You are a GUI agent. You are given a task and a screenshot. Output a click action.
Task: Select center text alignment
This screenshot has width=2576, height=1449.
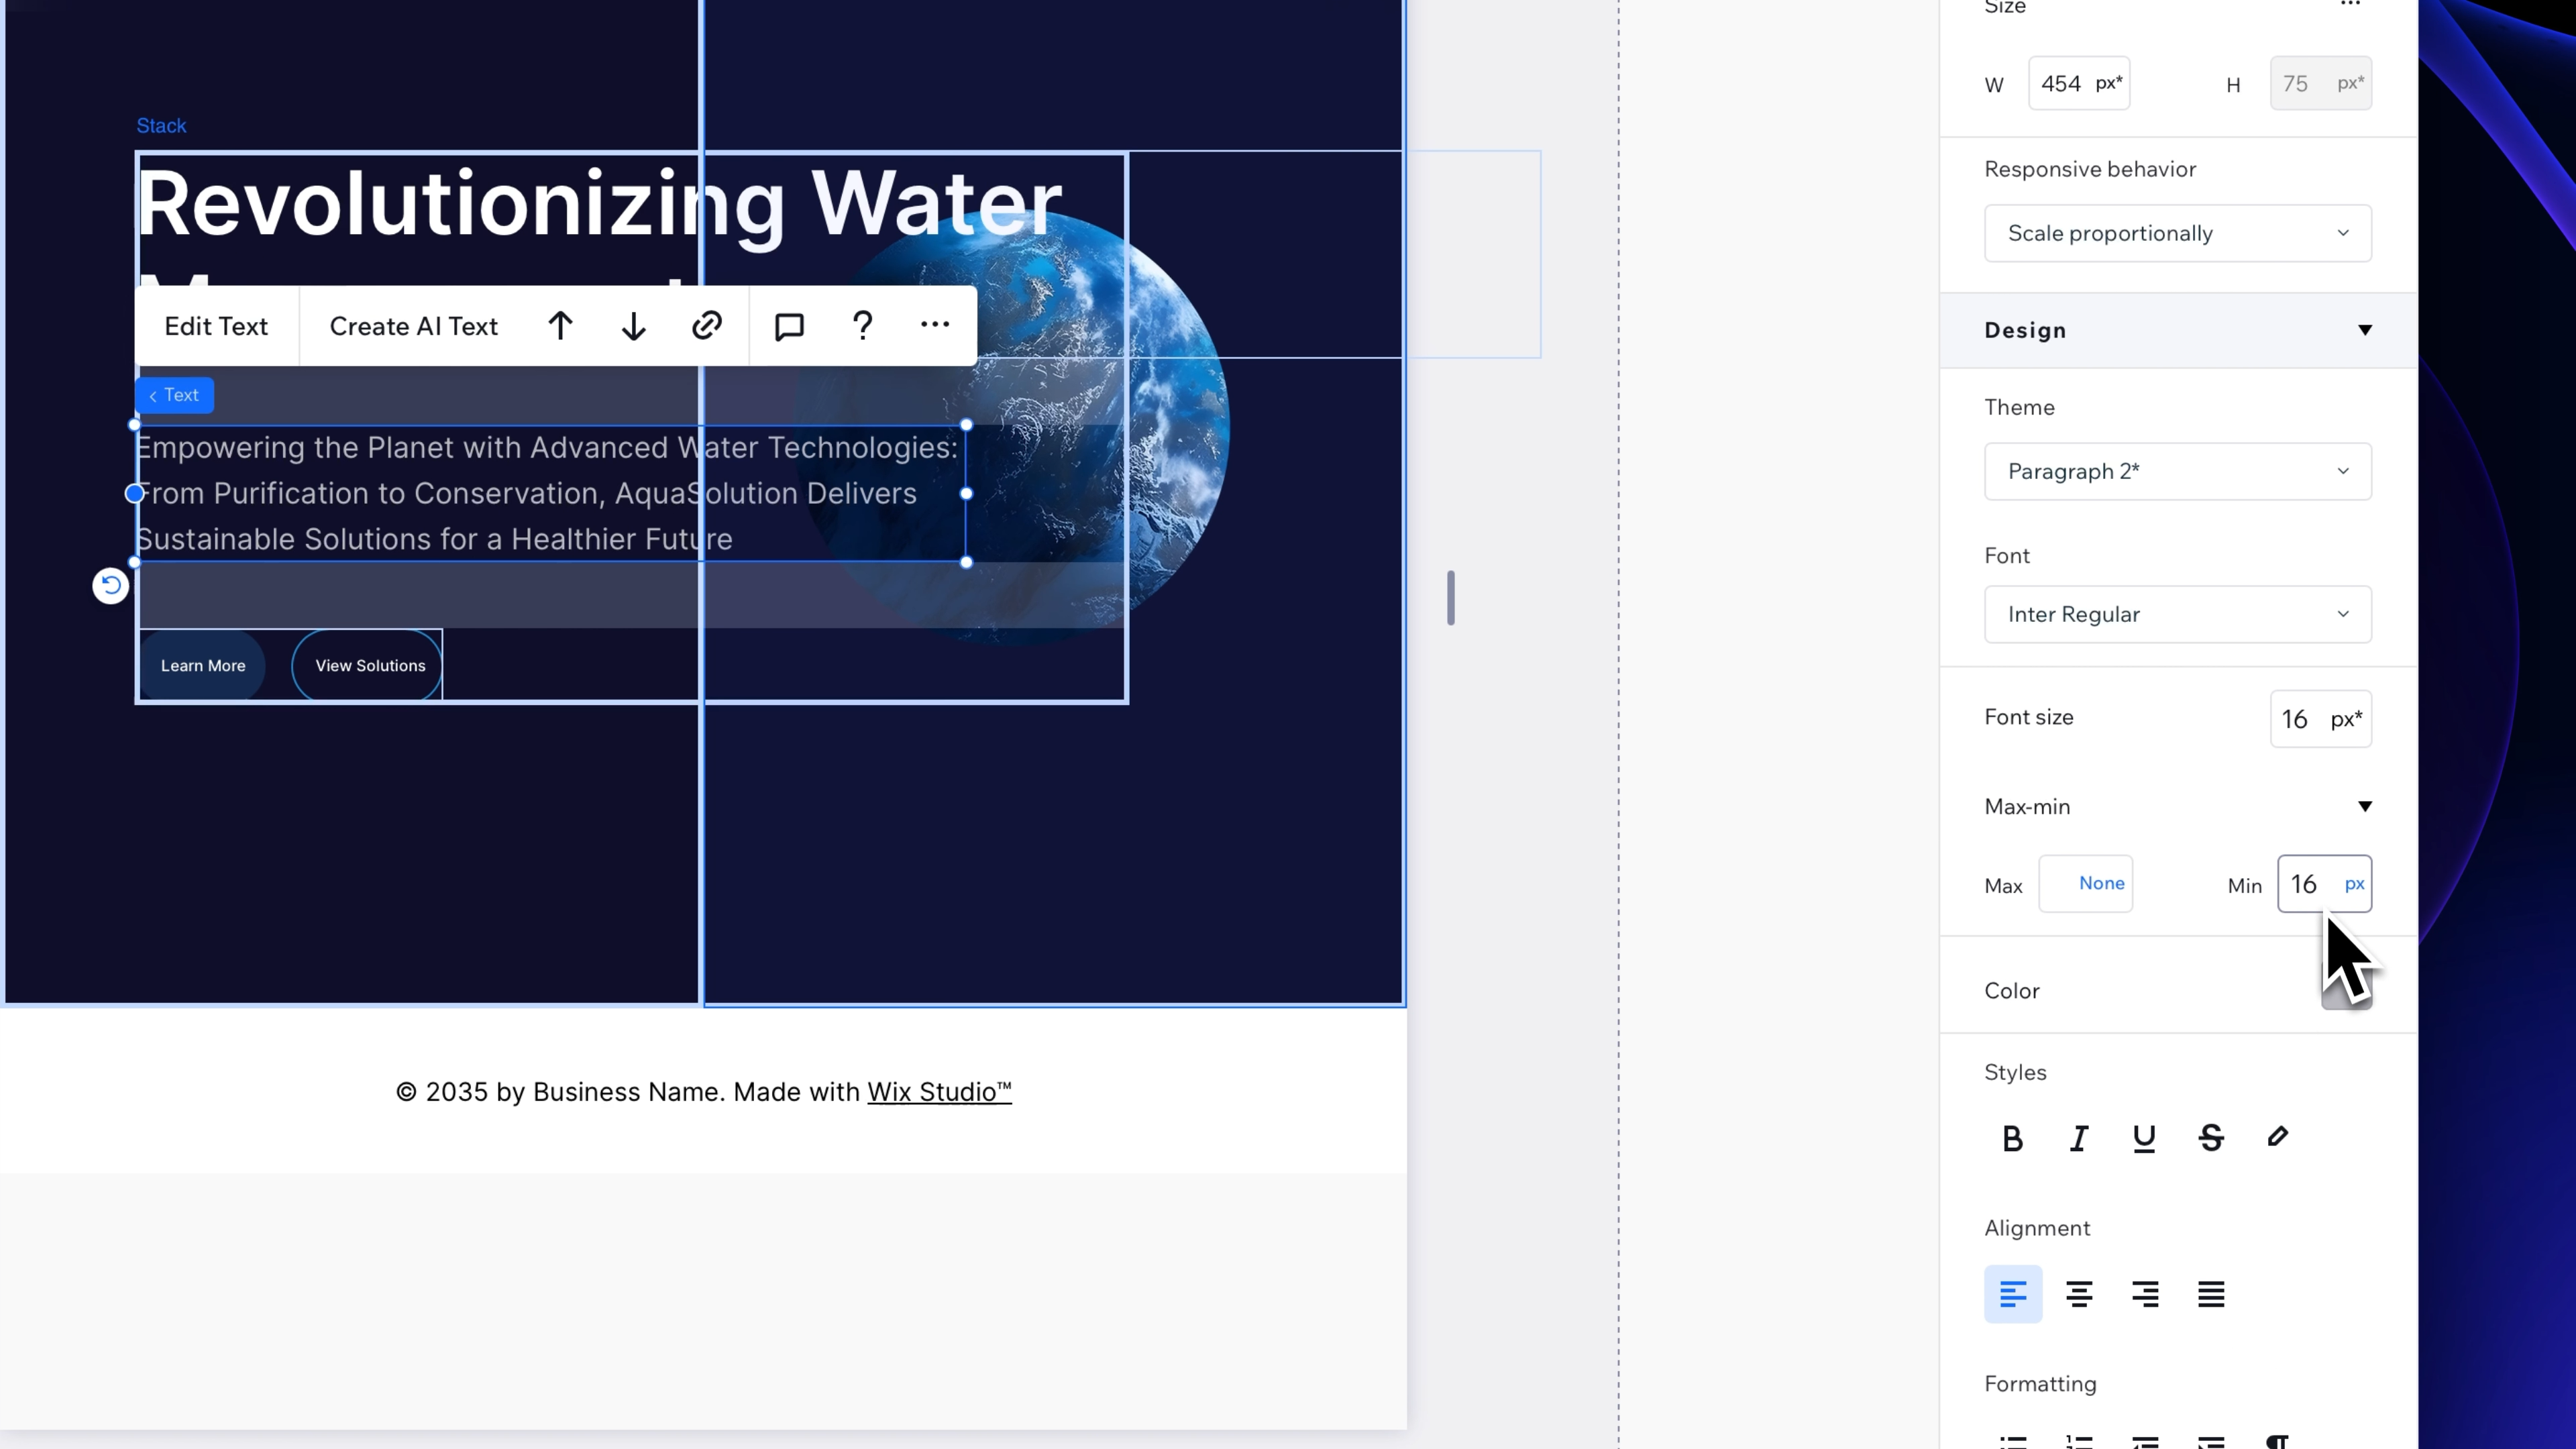[x=2079, y=1294]
